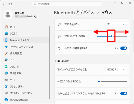Open プライバシーとセキュリティ settings
Image resolution: width=134 pixels, height=104 pixels.
[26, 93]
